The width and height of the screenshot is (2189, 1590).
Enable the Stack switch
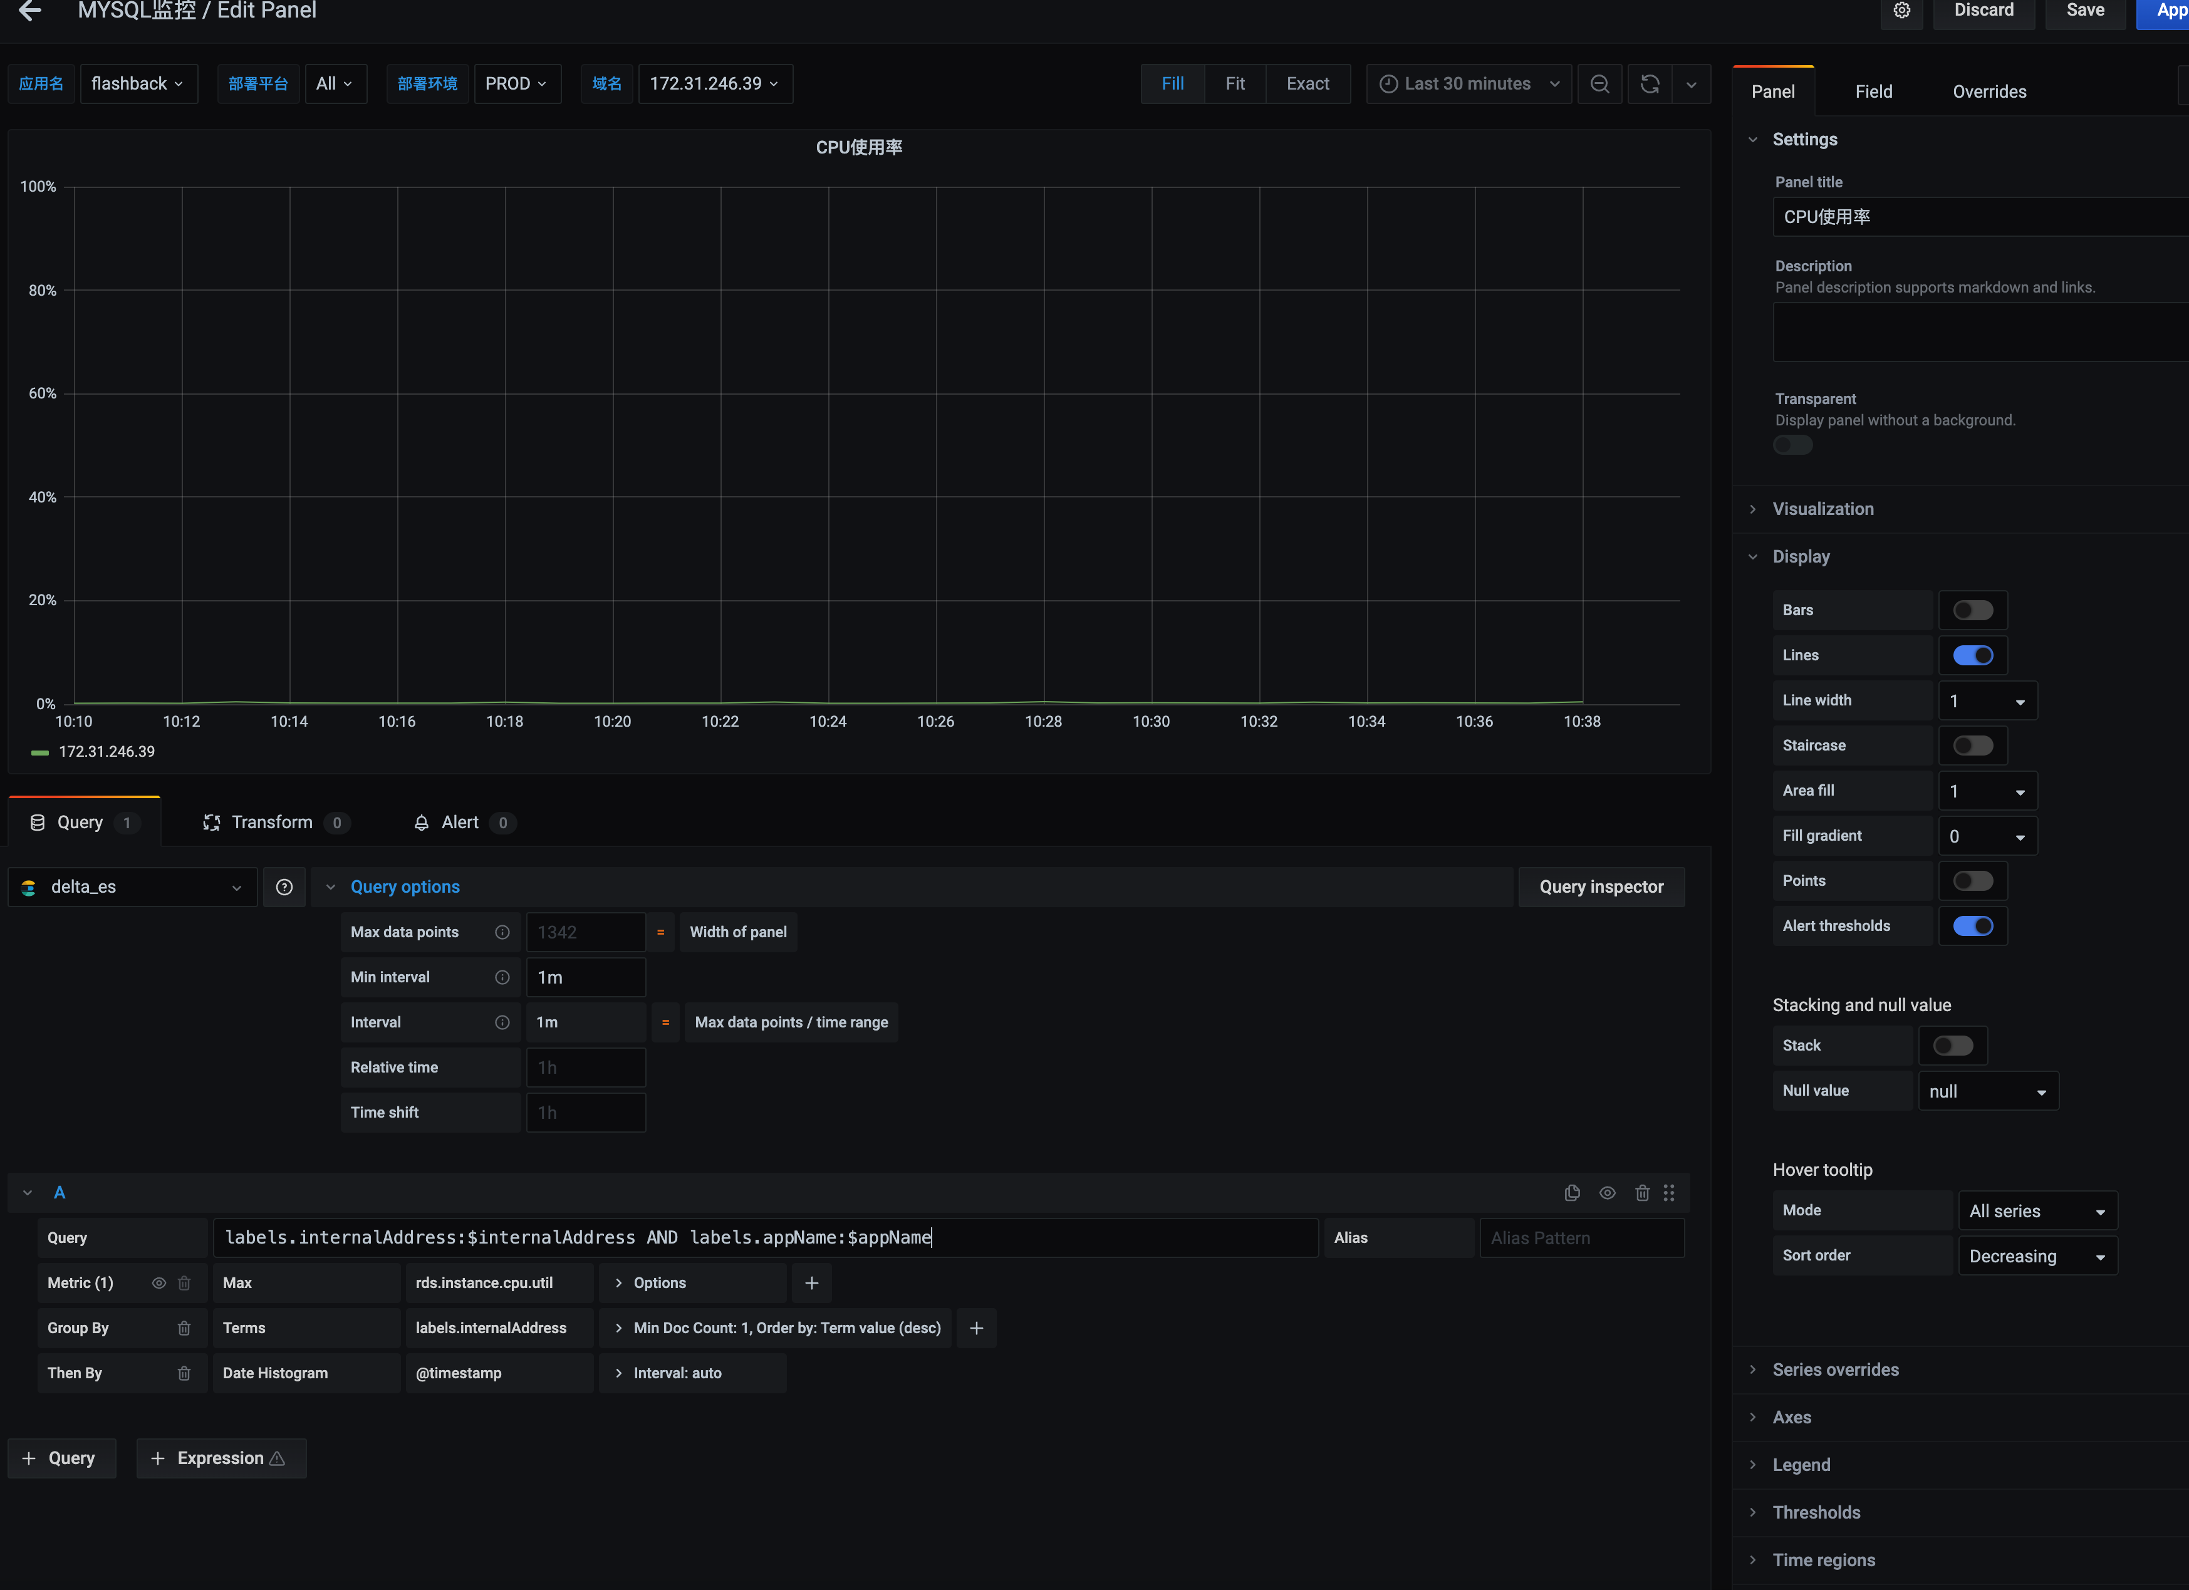pyautogui.click(x=1953, y=1046)
